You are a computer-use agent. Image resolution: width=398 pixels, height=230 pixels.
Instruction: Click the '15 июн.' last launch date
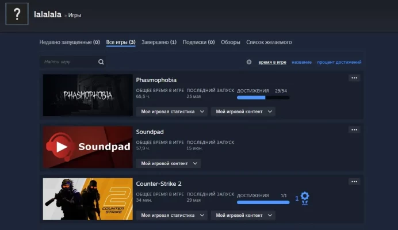pyautogui.click(x=194, y=148)
